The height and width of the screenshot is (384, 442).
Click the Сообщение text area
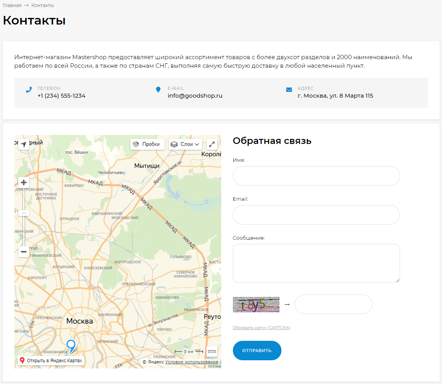pos(316,263)
